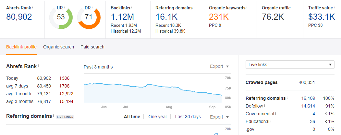Click the DR 71 donut gauge
This screenshot has width=341, height=135.
click(89, 17)
